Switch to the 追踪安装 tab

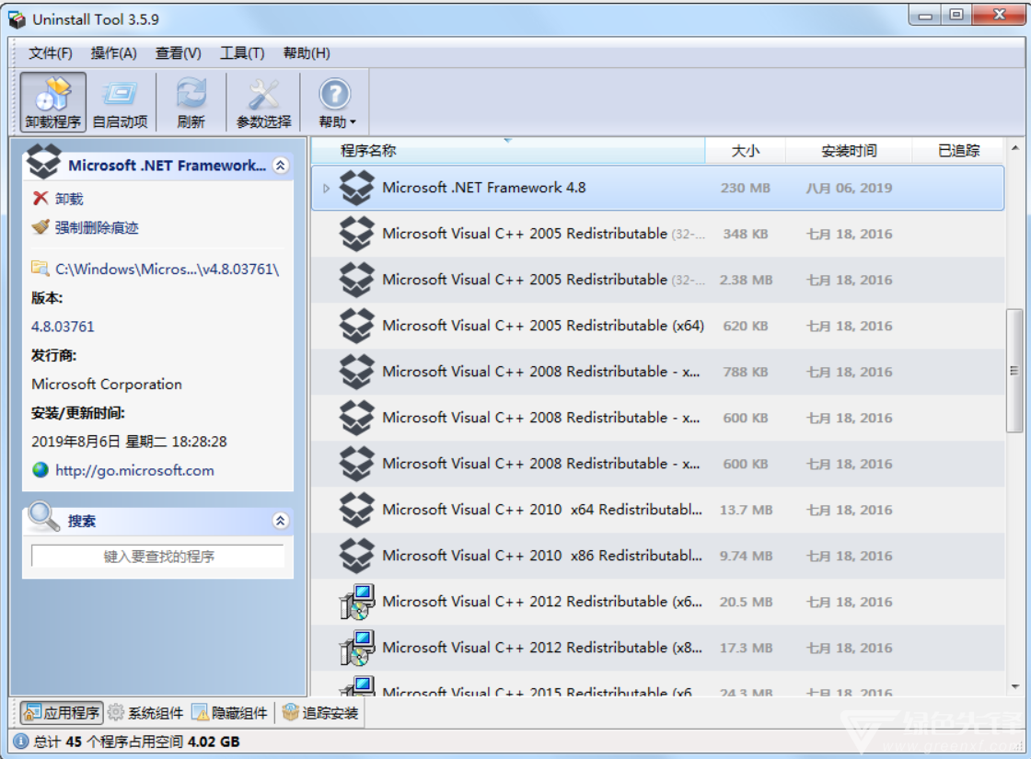pos(320,712)
